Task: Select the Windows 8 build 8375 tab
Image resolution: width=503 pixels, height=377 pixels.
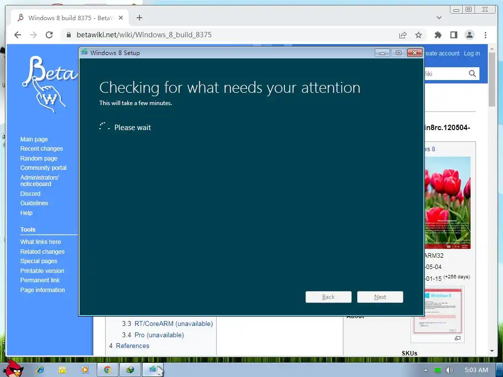Action: point(70,18)
